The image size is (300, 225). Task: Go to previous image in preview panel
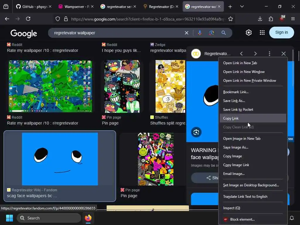coord(241,54)
